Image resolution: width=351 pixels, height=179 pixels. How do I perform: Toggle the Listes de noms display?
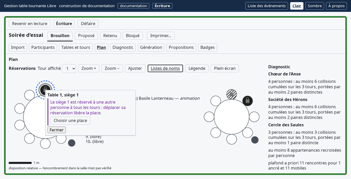point(165,68)
